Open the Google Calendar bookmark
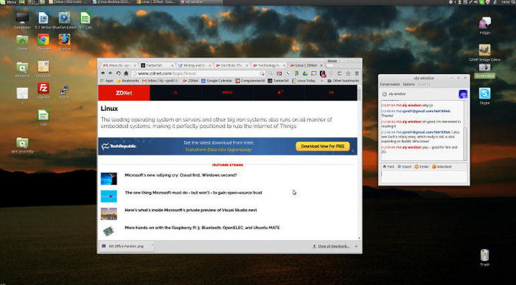This screenshot has height=285, width=516. (x=217, y=81)
